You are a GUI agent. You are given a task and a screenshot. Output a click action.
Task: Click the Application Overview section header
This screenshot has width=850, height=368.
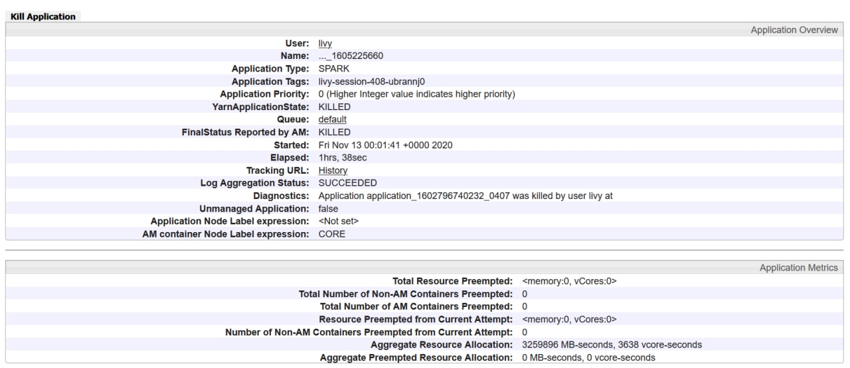(x=794, y=31)
